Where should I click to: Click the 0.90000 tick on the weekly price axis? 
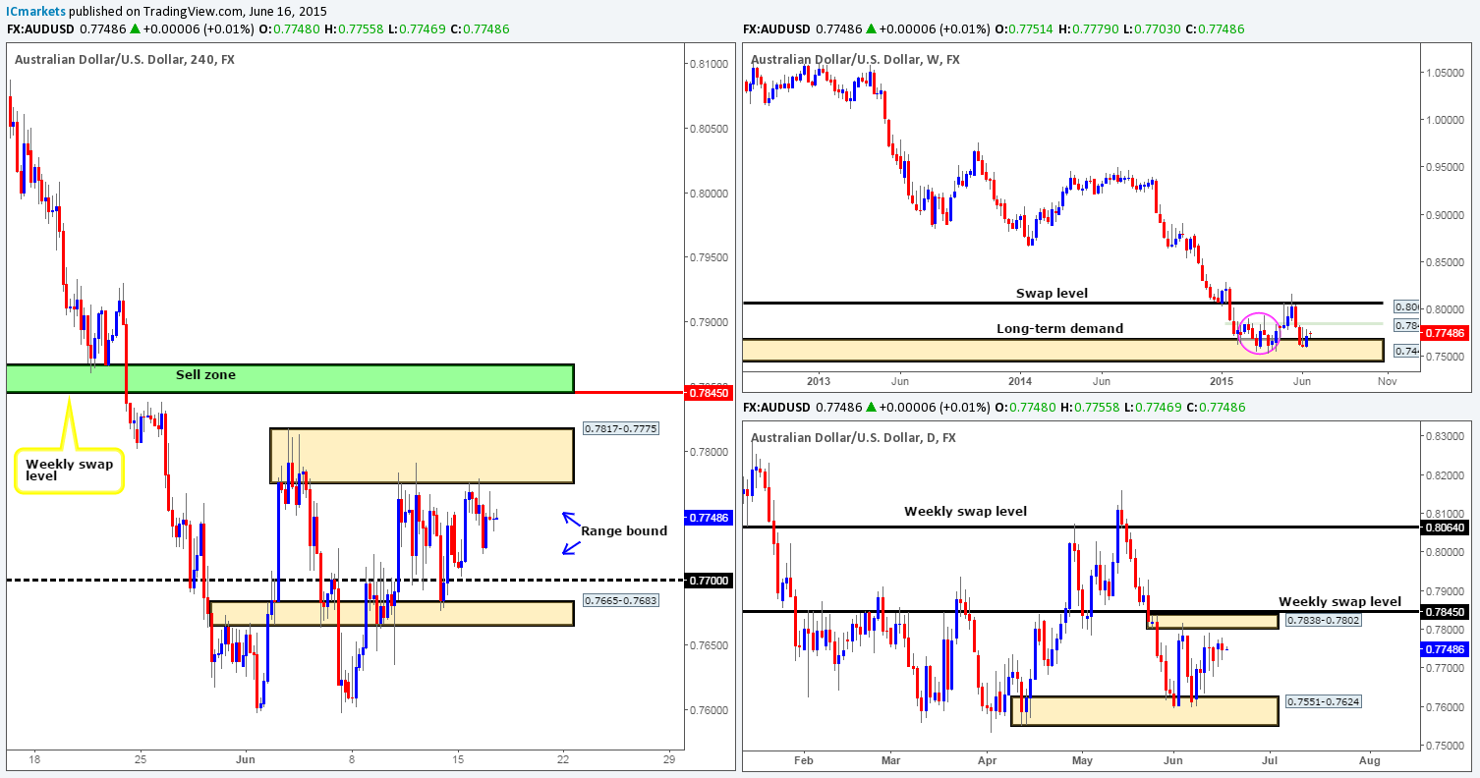1443,214
